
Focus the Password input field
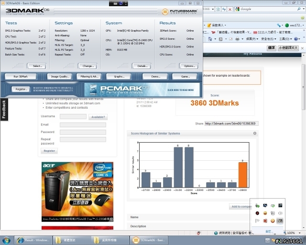pos(83,132)
